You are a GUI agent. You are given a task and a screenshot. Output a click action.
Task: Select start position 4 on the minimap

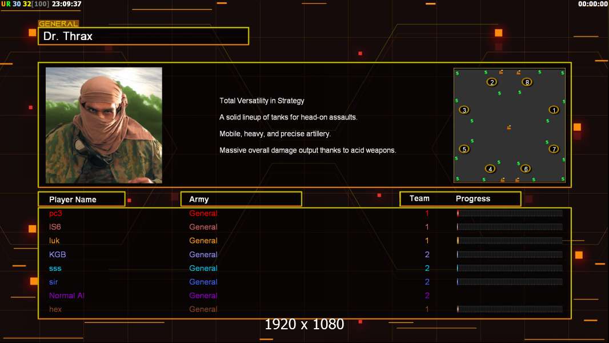490,169
